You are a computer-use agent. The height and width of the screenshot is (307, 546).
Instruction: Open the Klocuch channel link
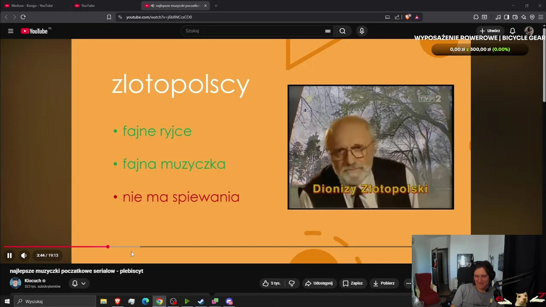[x=33, y=281]
